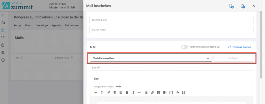Screen dimensions: 265x104
Task: Click the text alignment icon
Action: pos(121,92)
